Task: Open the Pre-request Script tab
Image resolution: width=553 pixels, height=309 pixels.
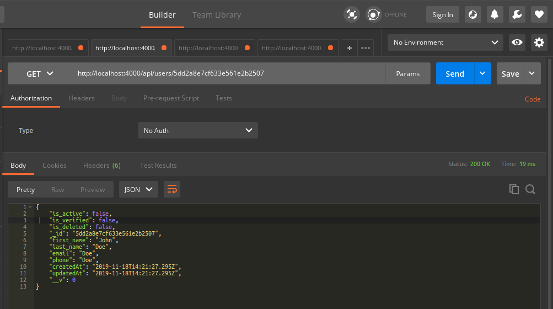Action: pyautogui.click(x=171, y=98)
